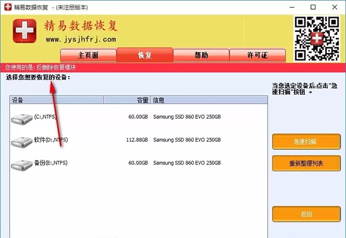346x238 pixels.
Task: Open the 许可证 tab
Action: (258, 55)
